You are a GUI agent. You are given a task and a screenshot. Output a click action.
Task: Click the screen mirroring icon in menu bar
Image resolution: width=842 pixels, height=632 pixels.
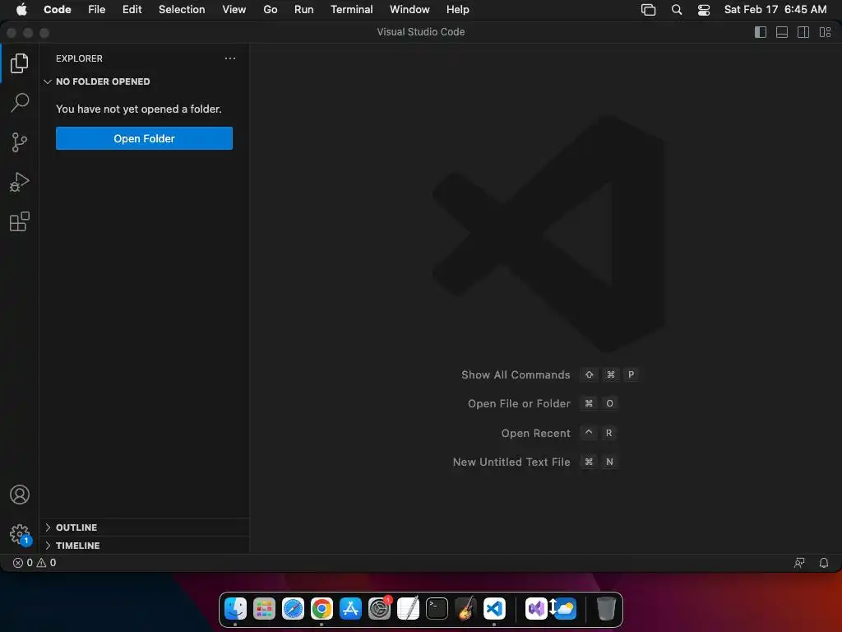pos(649,10)
